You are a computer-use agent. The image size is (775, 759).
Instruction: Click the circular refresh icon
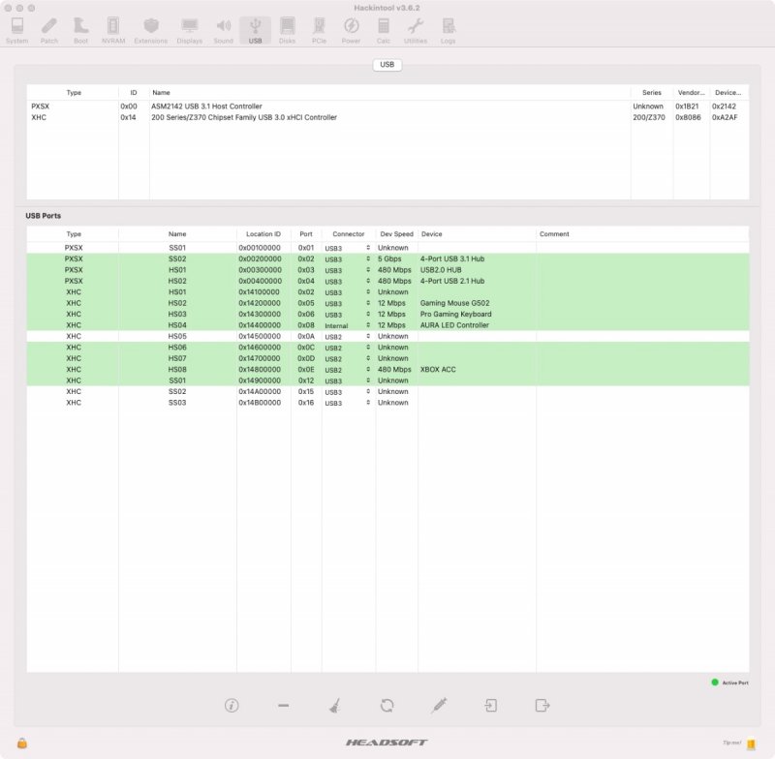[x=387, y=705]
